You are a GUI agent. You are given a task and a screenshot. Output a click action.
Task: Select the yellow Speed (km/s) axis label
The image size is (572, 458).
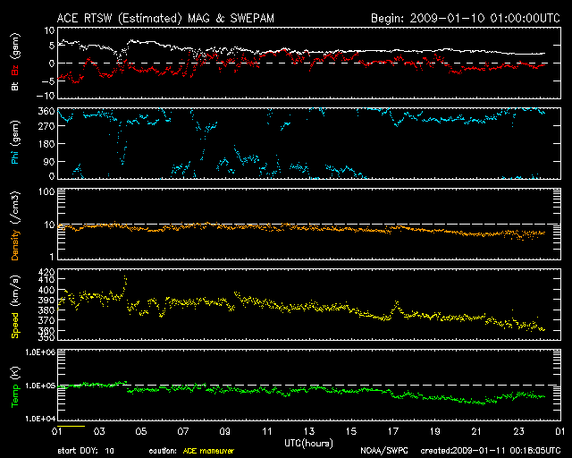click(15, 307)
